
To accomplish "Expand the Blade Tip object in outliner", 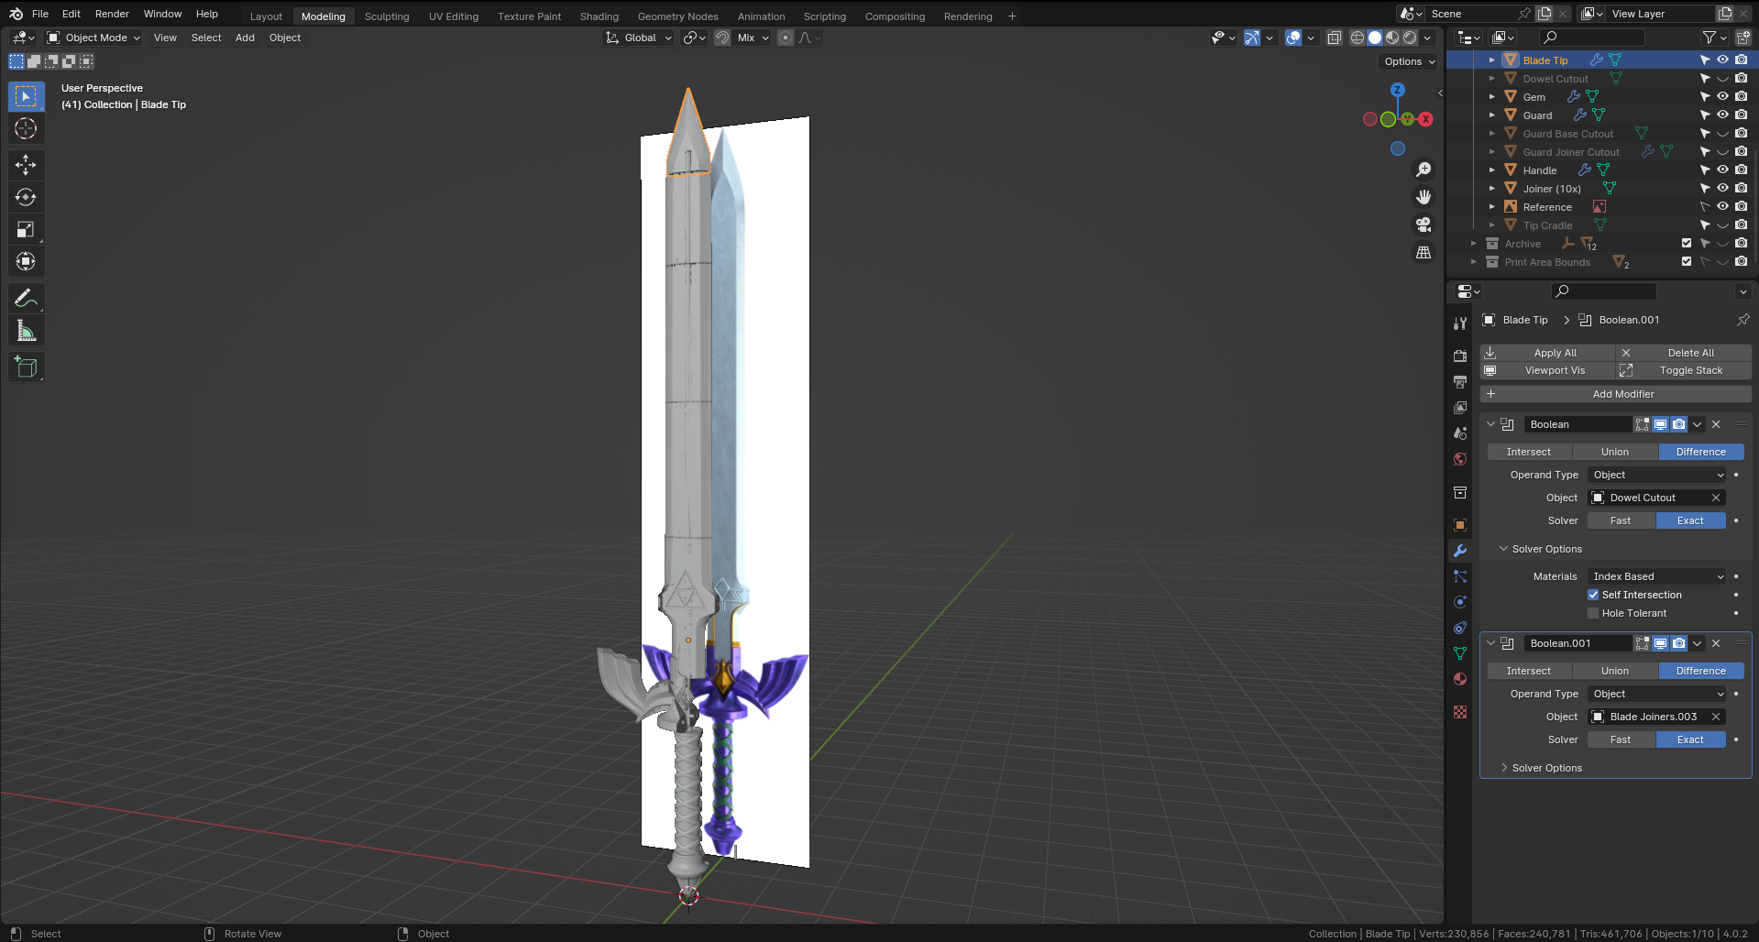I will 1491,60.
